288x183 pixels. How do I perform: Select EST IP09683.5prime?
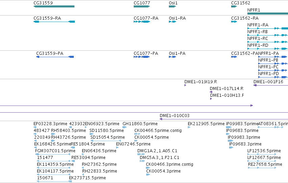point(228,134)
